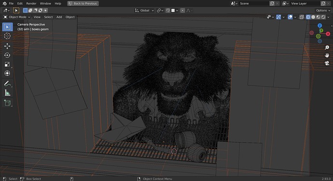The width and height of the screenshot is (333, 181).
Task: Toggle camera view with the camera icon
Action: 327,63
